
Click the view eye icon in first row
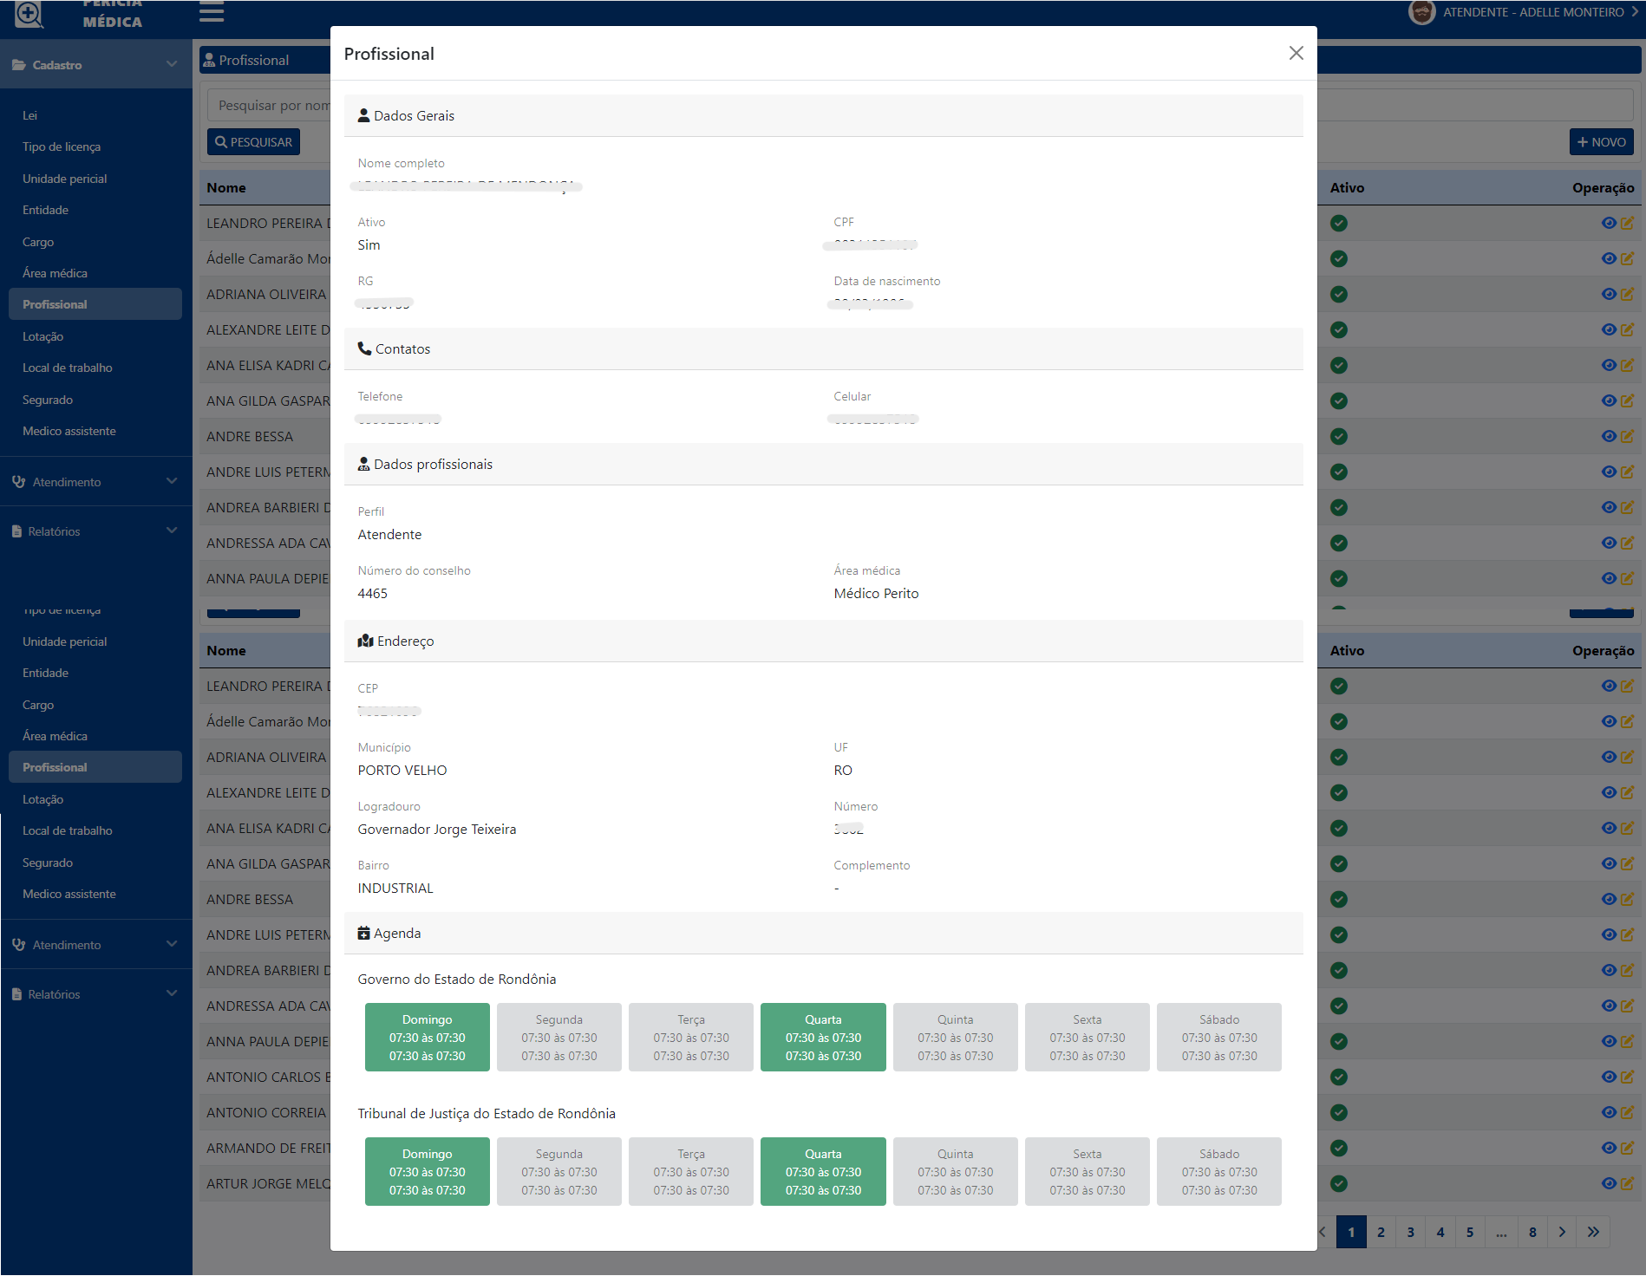[1608, 224]
